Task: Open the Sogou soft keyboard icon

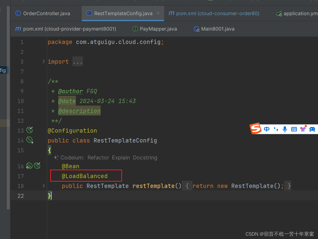Action: [294, 129]
